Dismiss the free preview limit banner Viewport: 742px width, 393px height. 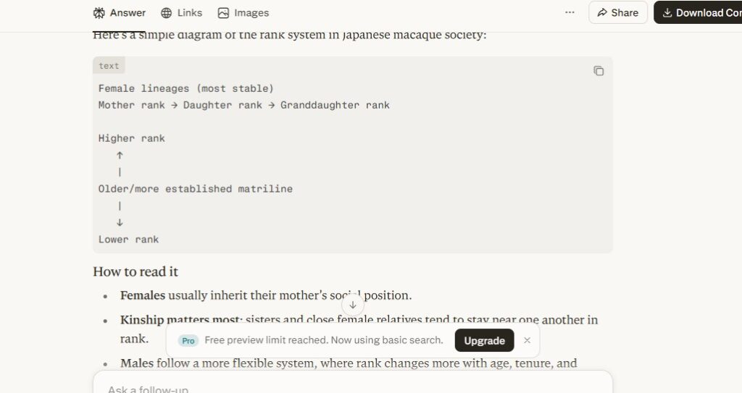tap(528, 340)
